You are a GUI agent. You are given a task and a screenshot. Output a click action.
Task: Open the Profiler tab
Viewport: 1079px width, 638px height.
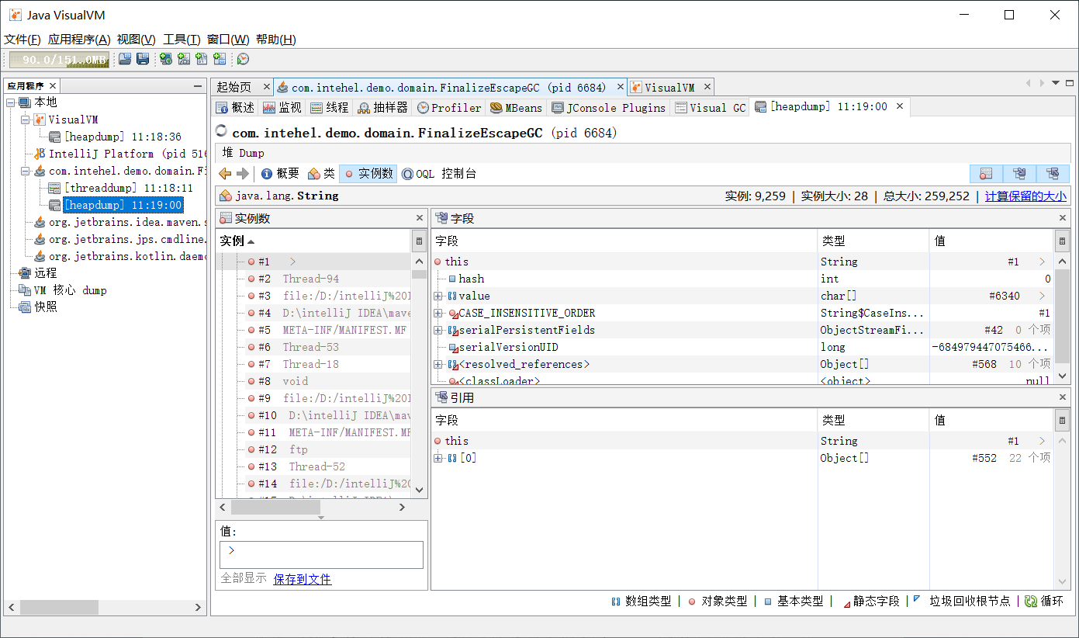[x=450, y=108]
